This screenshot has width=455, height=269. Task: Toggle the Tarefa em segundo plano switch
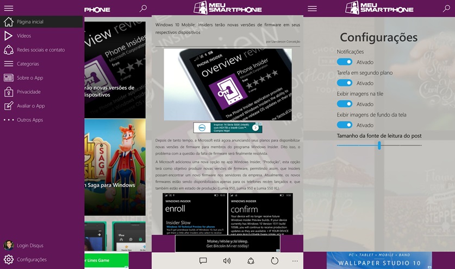[x=345, y=83]
